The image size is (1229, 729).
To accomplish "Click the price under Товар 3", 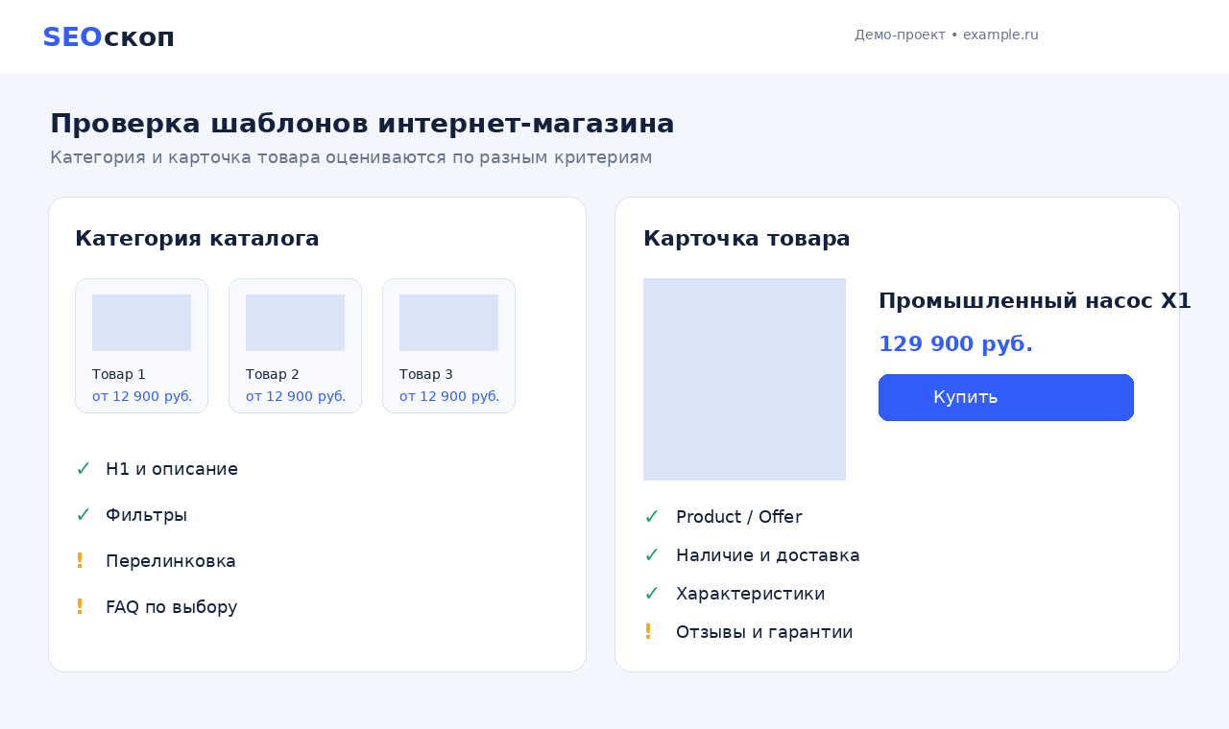I will click(449, 396).
